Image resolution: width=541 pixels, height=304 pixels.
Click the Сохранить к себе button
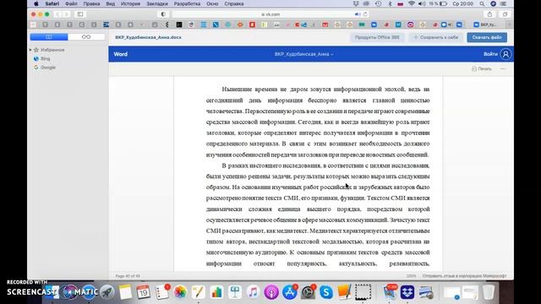click(436, 37)
